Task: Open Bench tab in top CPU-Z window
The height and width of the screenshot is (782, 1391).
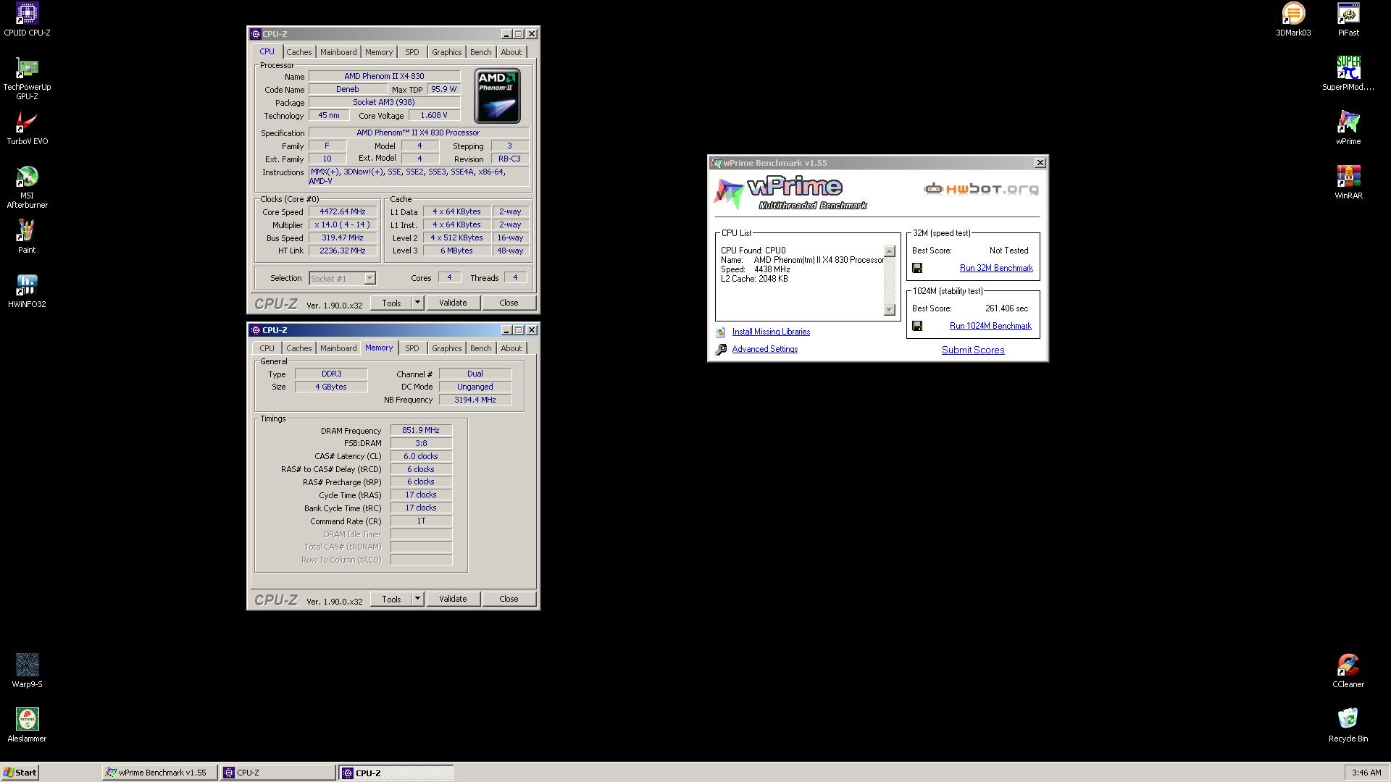Action: point(480,52)
